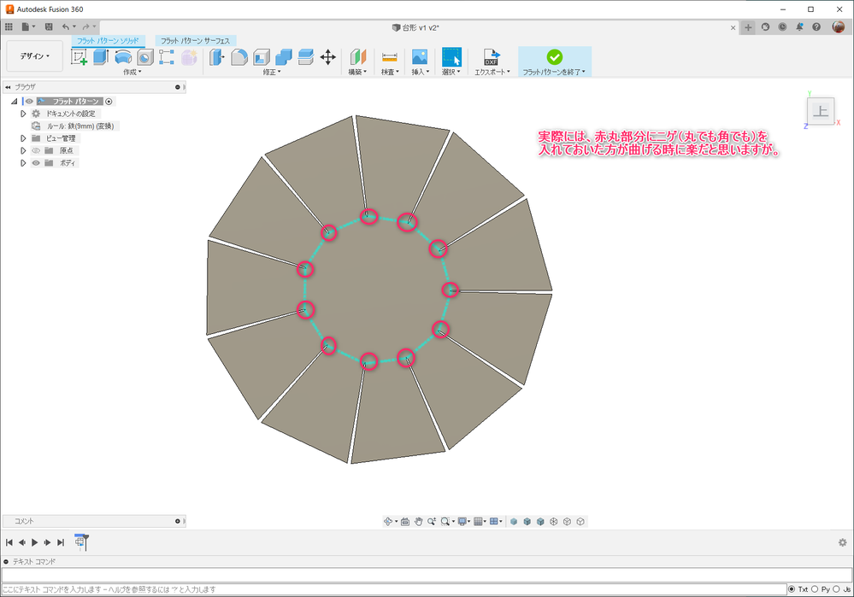Jump to timeline end
Image resolution: width=854 pixels, height=597 pixels.
[61, 542]
